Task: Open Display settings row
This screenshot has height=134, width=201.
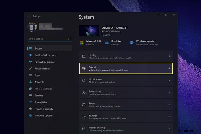Action: pyautogui.click(x=126, y=56)
